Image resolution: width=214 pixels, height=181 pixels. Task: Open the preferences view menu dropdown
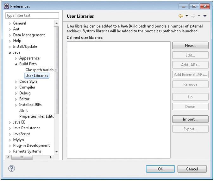205,16
